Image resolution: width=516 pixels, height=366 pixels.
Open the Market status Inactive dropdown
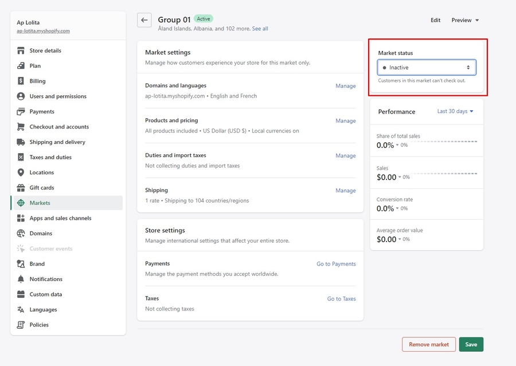[427, 68]
